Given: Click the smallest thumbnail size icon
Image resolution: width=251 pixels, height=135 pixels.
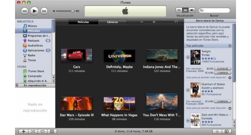Looking at the screenshot, I should [142, 22].
